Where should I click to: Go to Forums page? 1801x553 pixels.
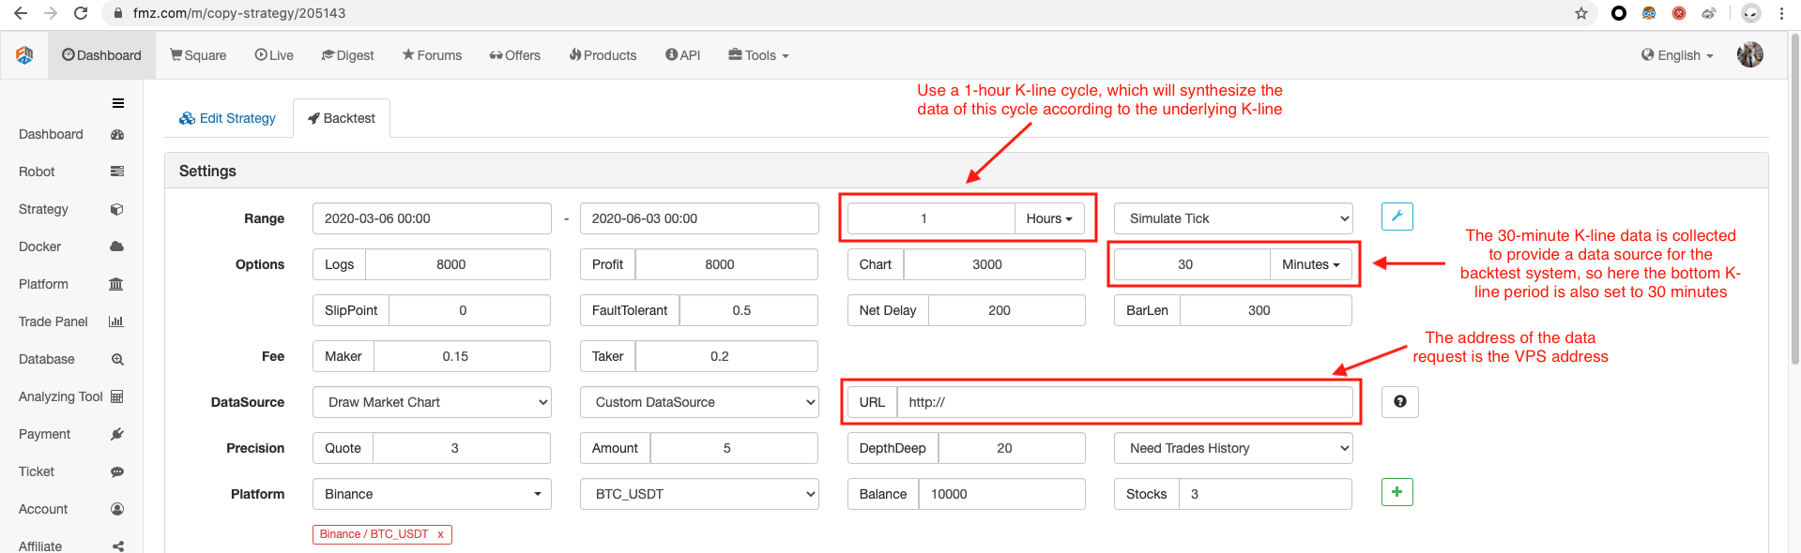point(432,55)
